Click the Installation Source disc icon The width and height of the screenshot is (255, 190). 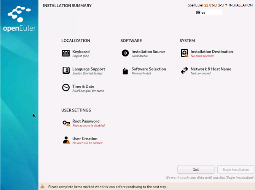tap(125, 53)
